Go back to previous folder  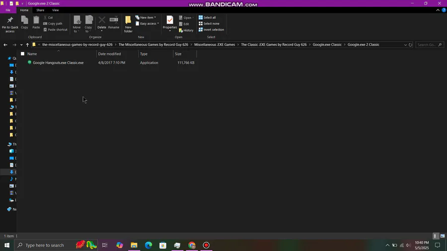click(5, 45)
